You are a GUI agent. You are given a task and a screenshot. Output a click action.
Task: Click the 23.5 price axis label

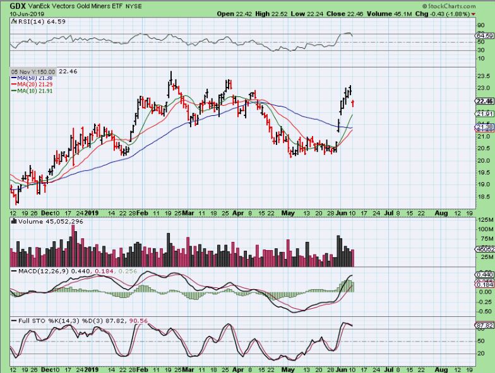pos(484,76)
